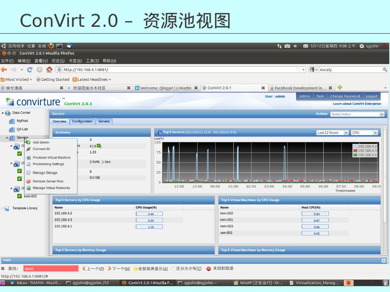Click the Firefox home icon
The height and width of the screenshot is (292, 390).
coord(49,70)
